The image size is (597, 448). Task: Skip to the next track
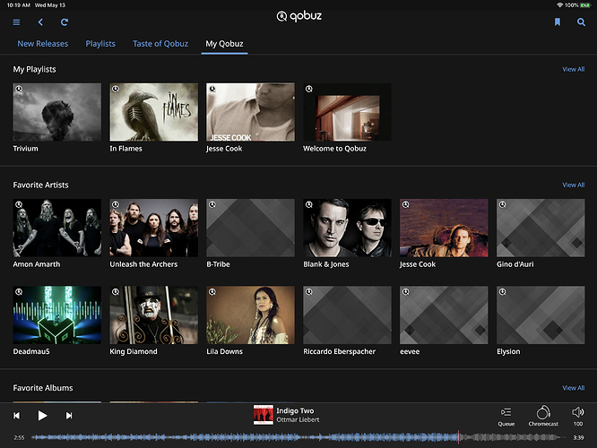[x=69, y=415]
